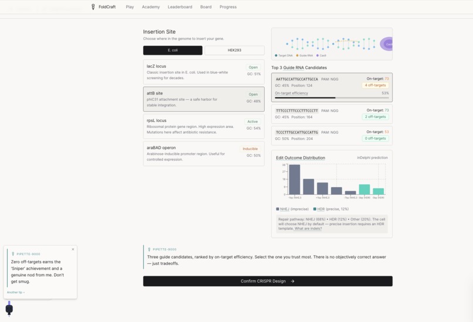
Task: Choose the lacZ locus insertion site
Action: click(204, 72)
